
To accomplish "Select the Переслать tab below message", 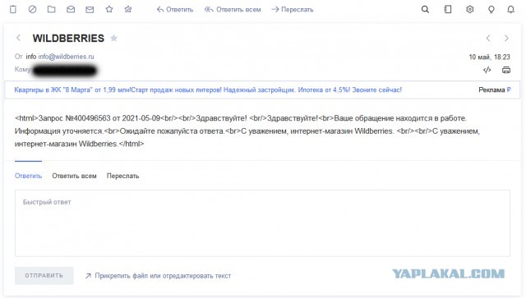I will click(122, 176).
